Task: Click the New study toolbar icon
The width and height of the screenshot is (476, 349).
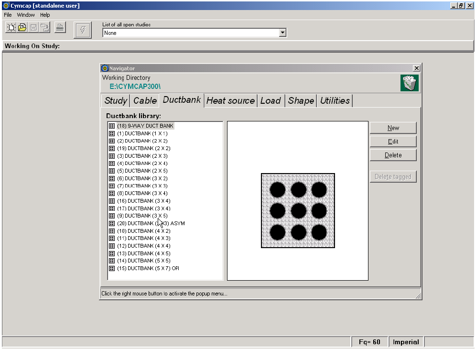Action: [x=11, y=28]
